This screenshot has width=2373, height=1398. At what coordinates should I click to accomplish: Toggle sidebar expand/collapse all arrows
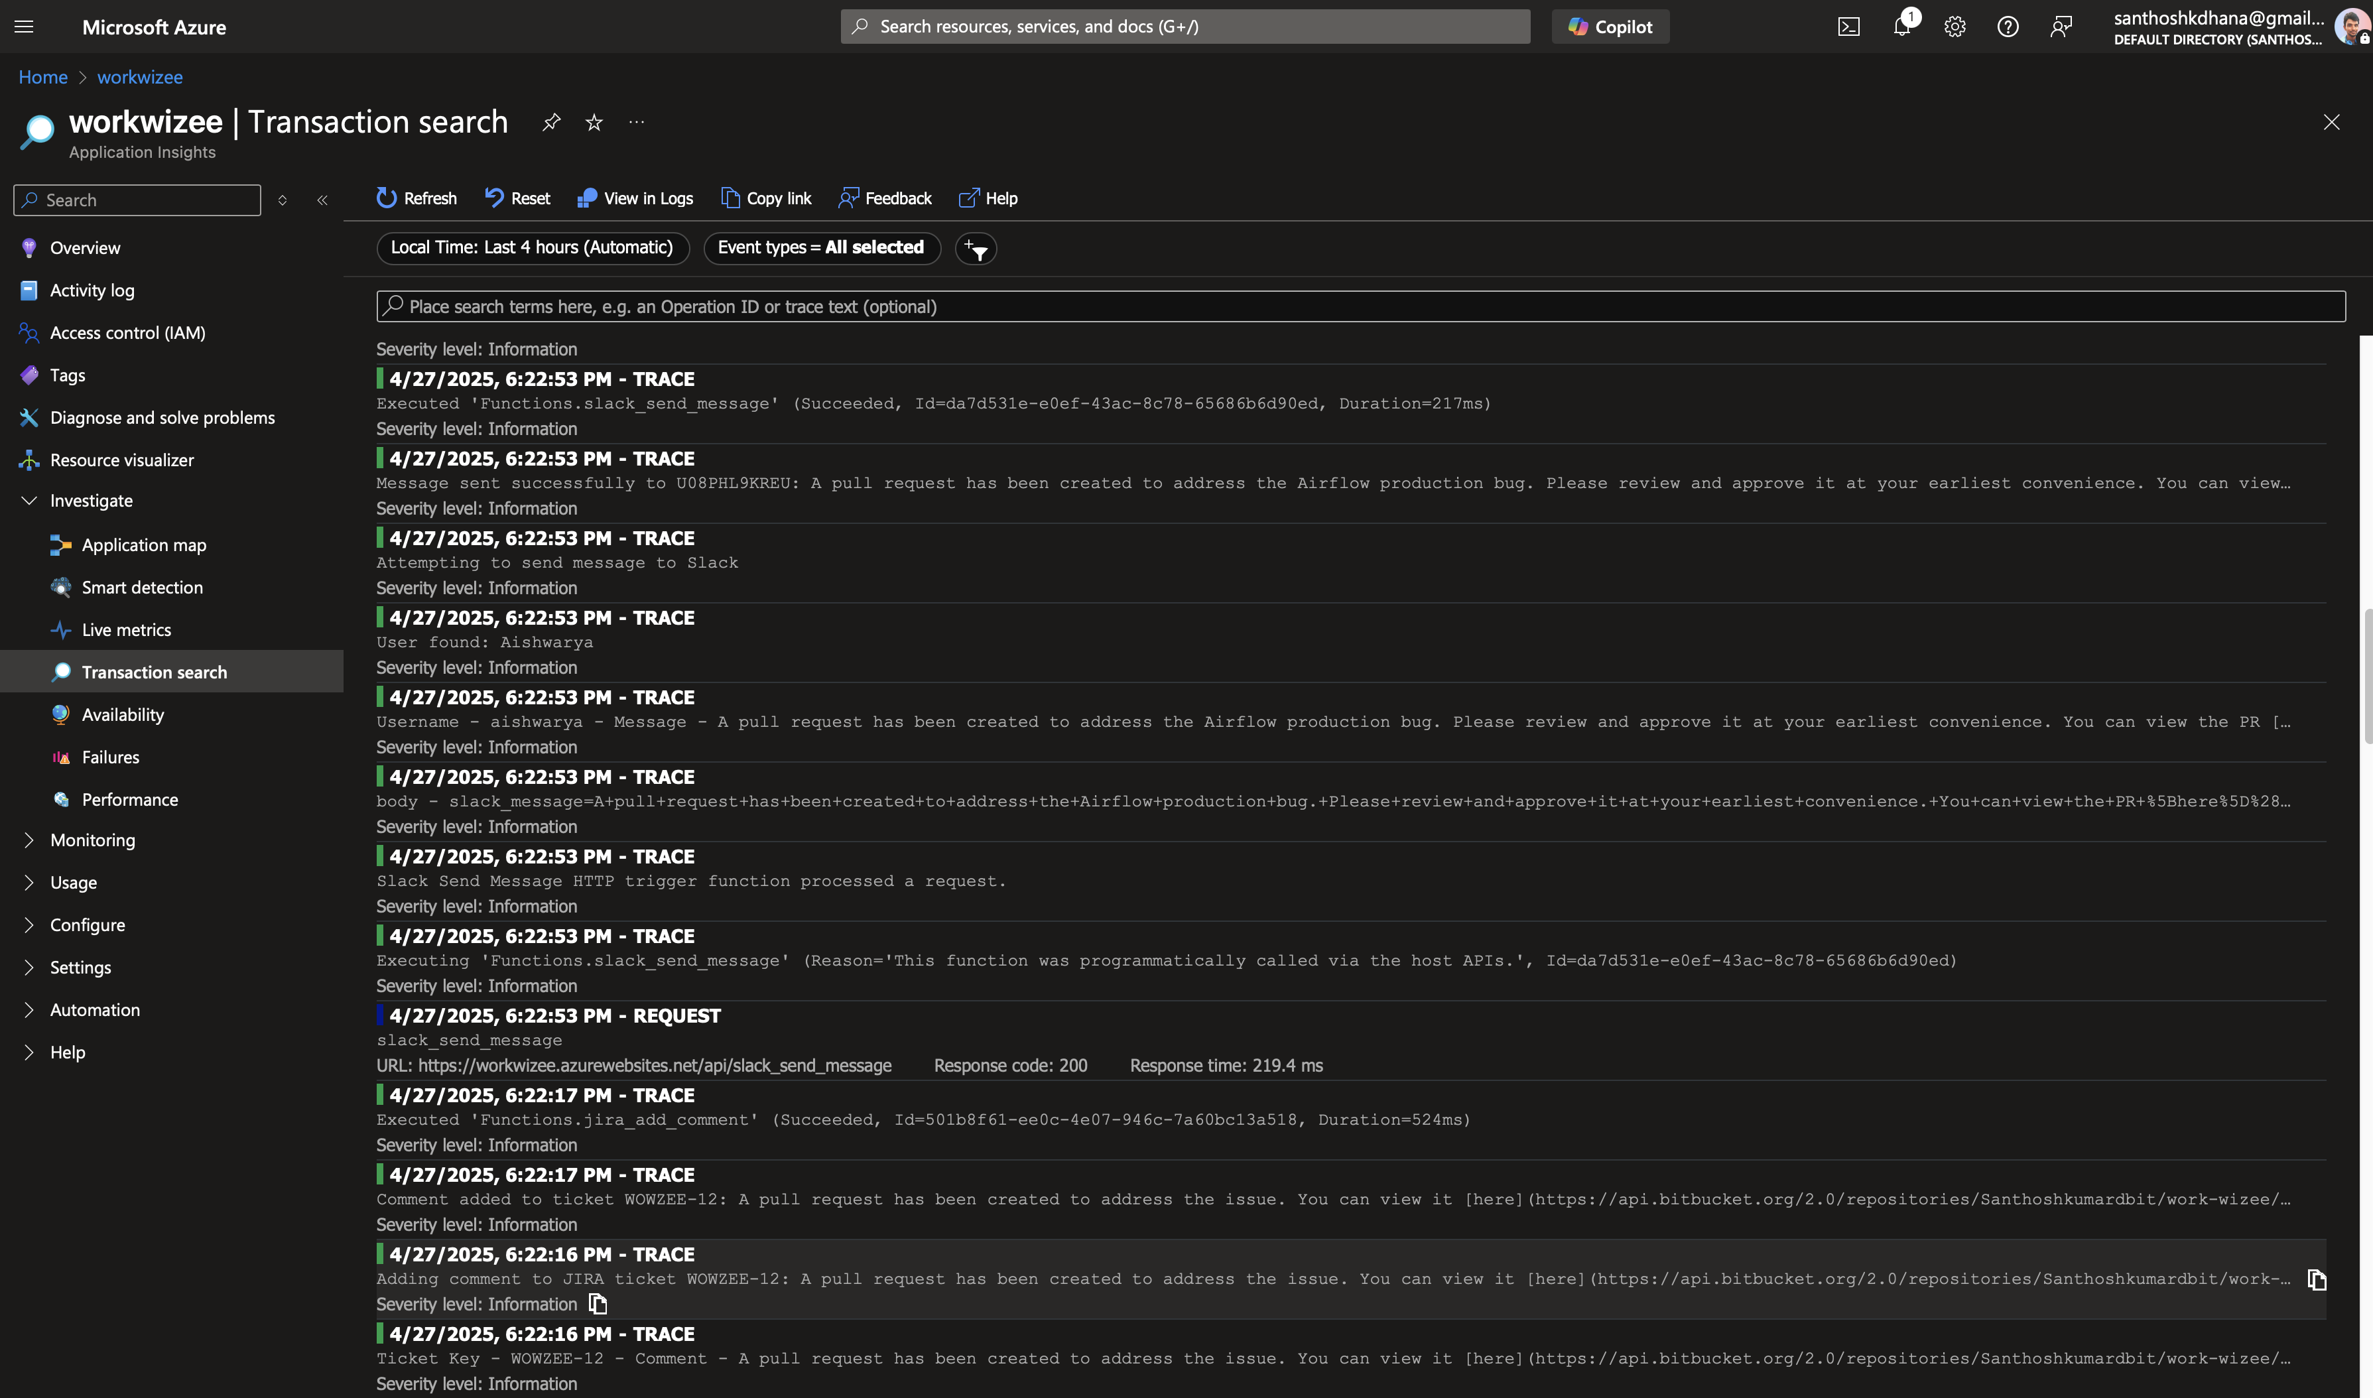tap(282, 200)
